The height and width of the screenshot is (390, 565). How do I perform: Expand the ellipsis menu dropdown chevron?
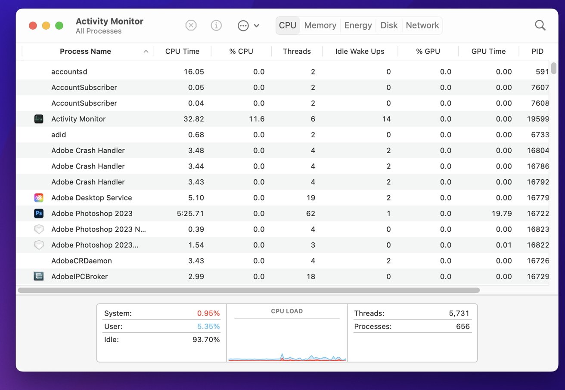point(257,25)
